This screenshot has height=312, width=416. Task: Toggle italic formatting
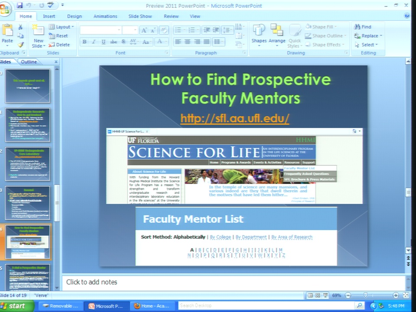(x=94, y=42)
